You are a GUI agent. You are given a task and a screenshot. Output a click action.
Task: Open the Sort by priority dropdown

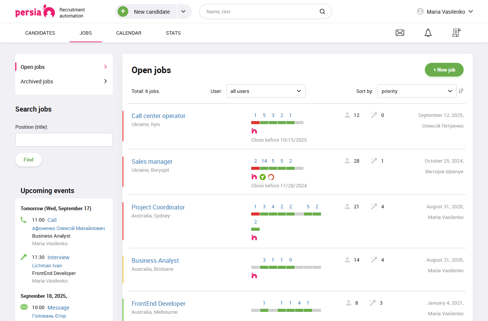point(416,91)
